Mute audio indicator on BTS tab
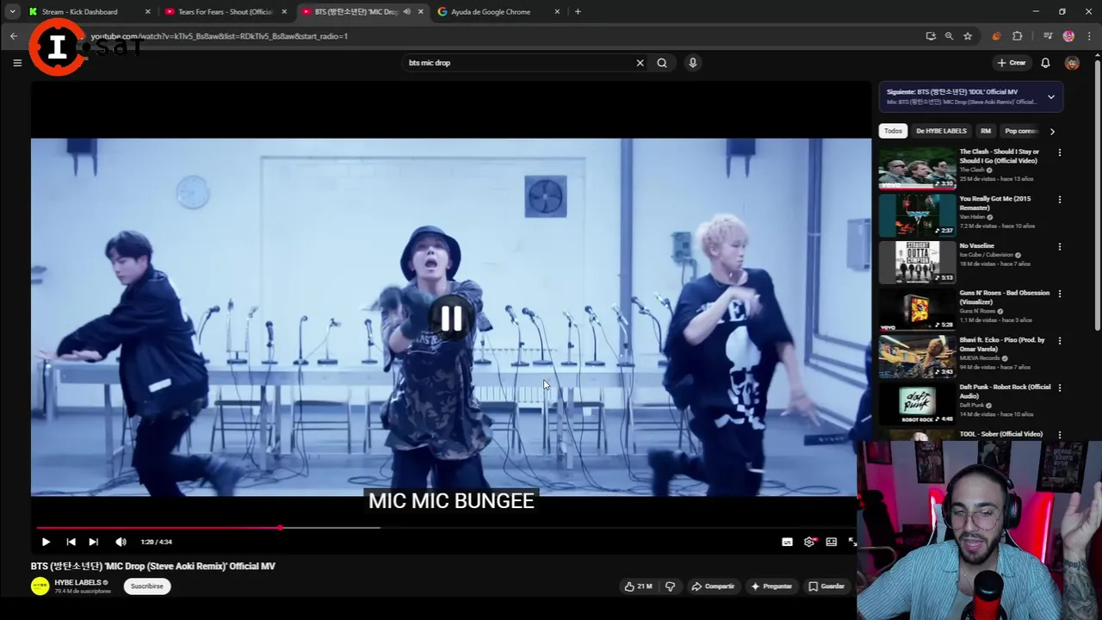The height and width of the screenshot is (620, 1102). click(406, 12)
